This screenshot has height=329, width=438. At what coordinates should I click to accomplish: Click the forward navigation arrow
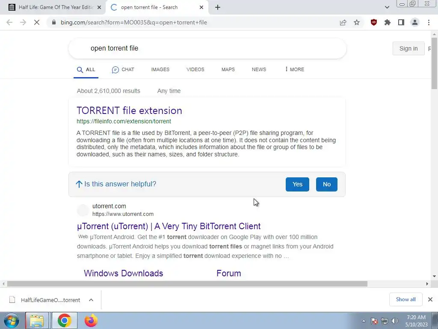click(23, 22)
